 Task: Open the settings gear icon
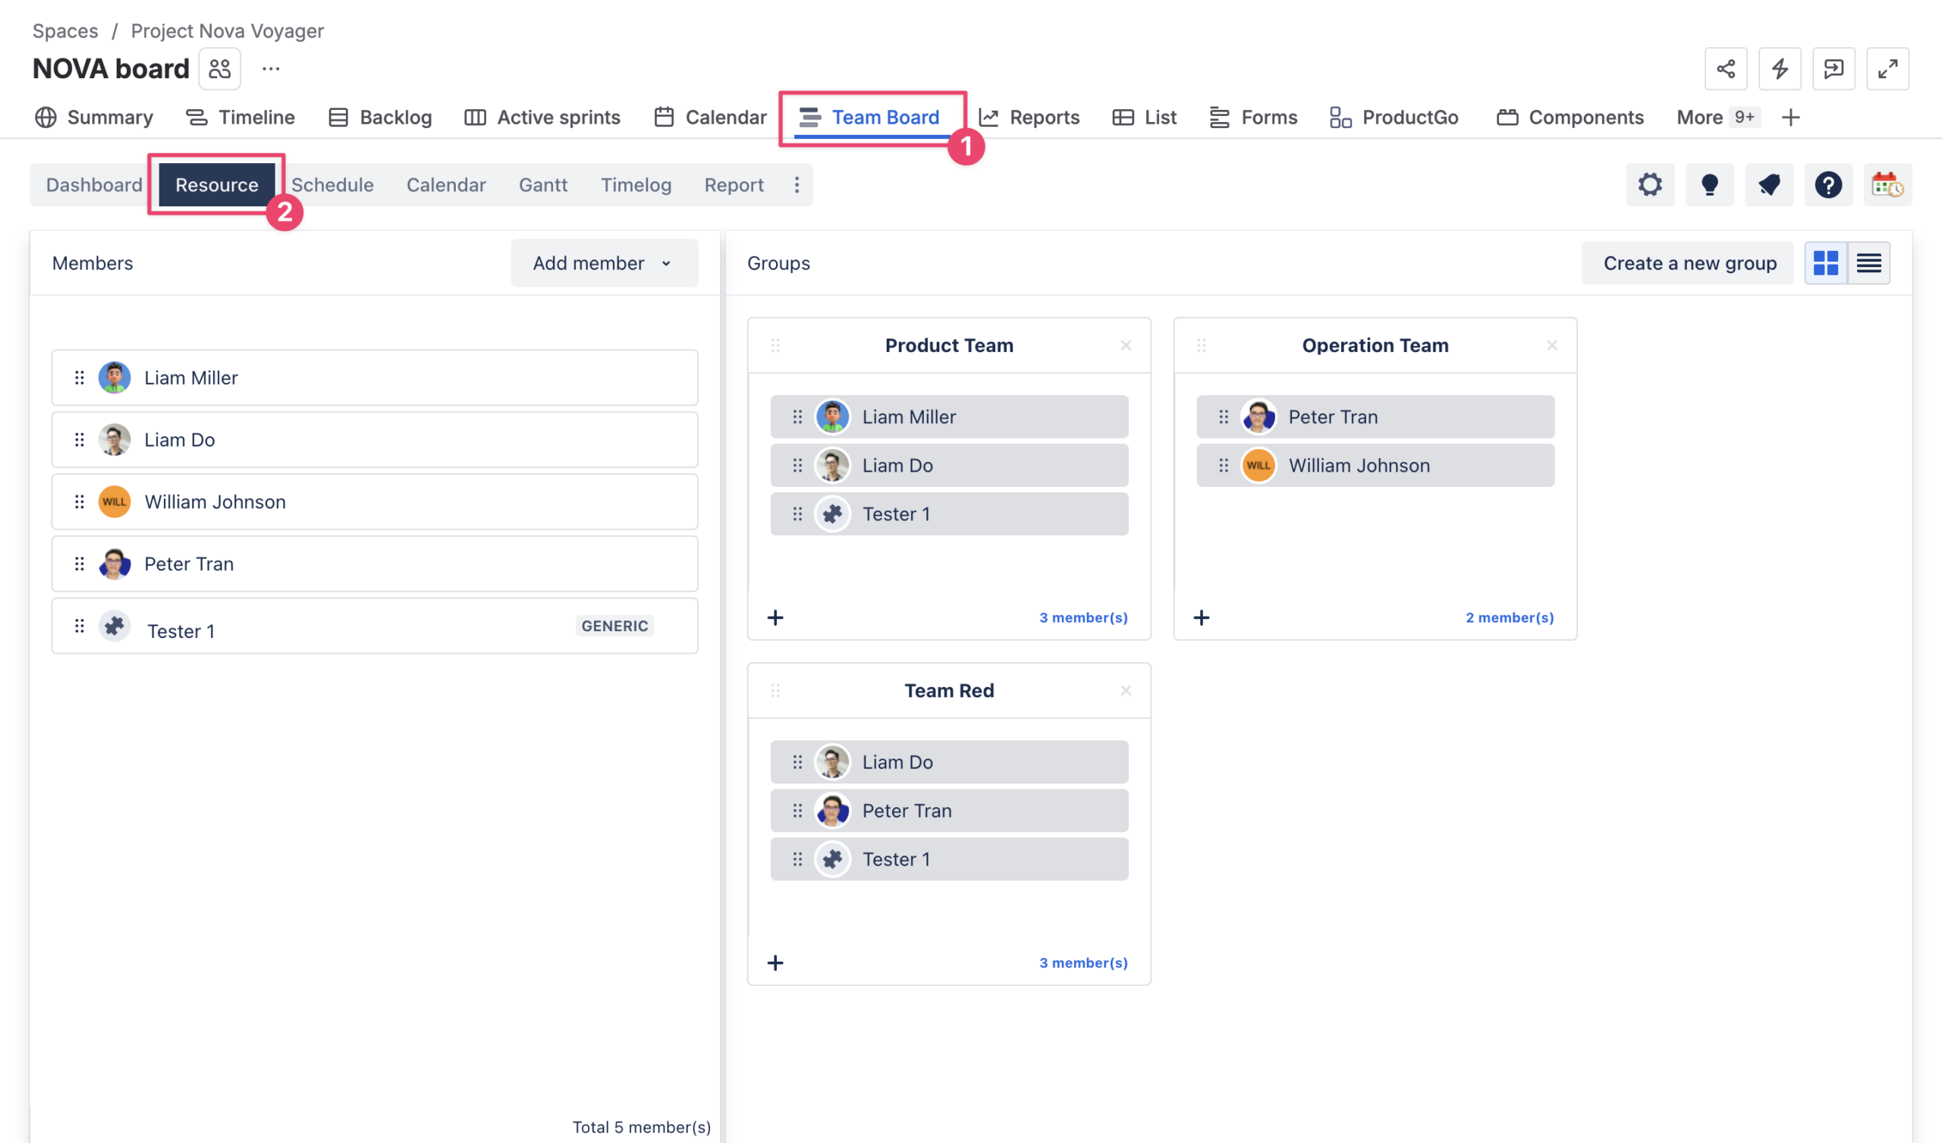point(1650,185)
